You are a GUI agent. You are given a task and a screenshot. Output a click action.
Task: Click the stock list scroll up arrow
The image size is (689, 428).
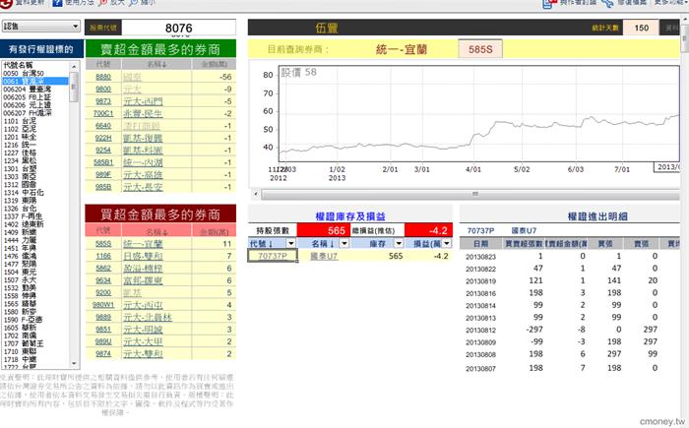click(74, 66)
